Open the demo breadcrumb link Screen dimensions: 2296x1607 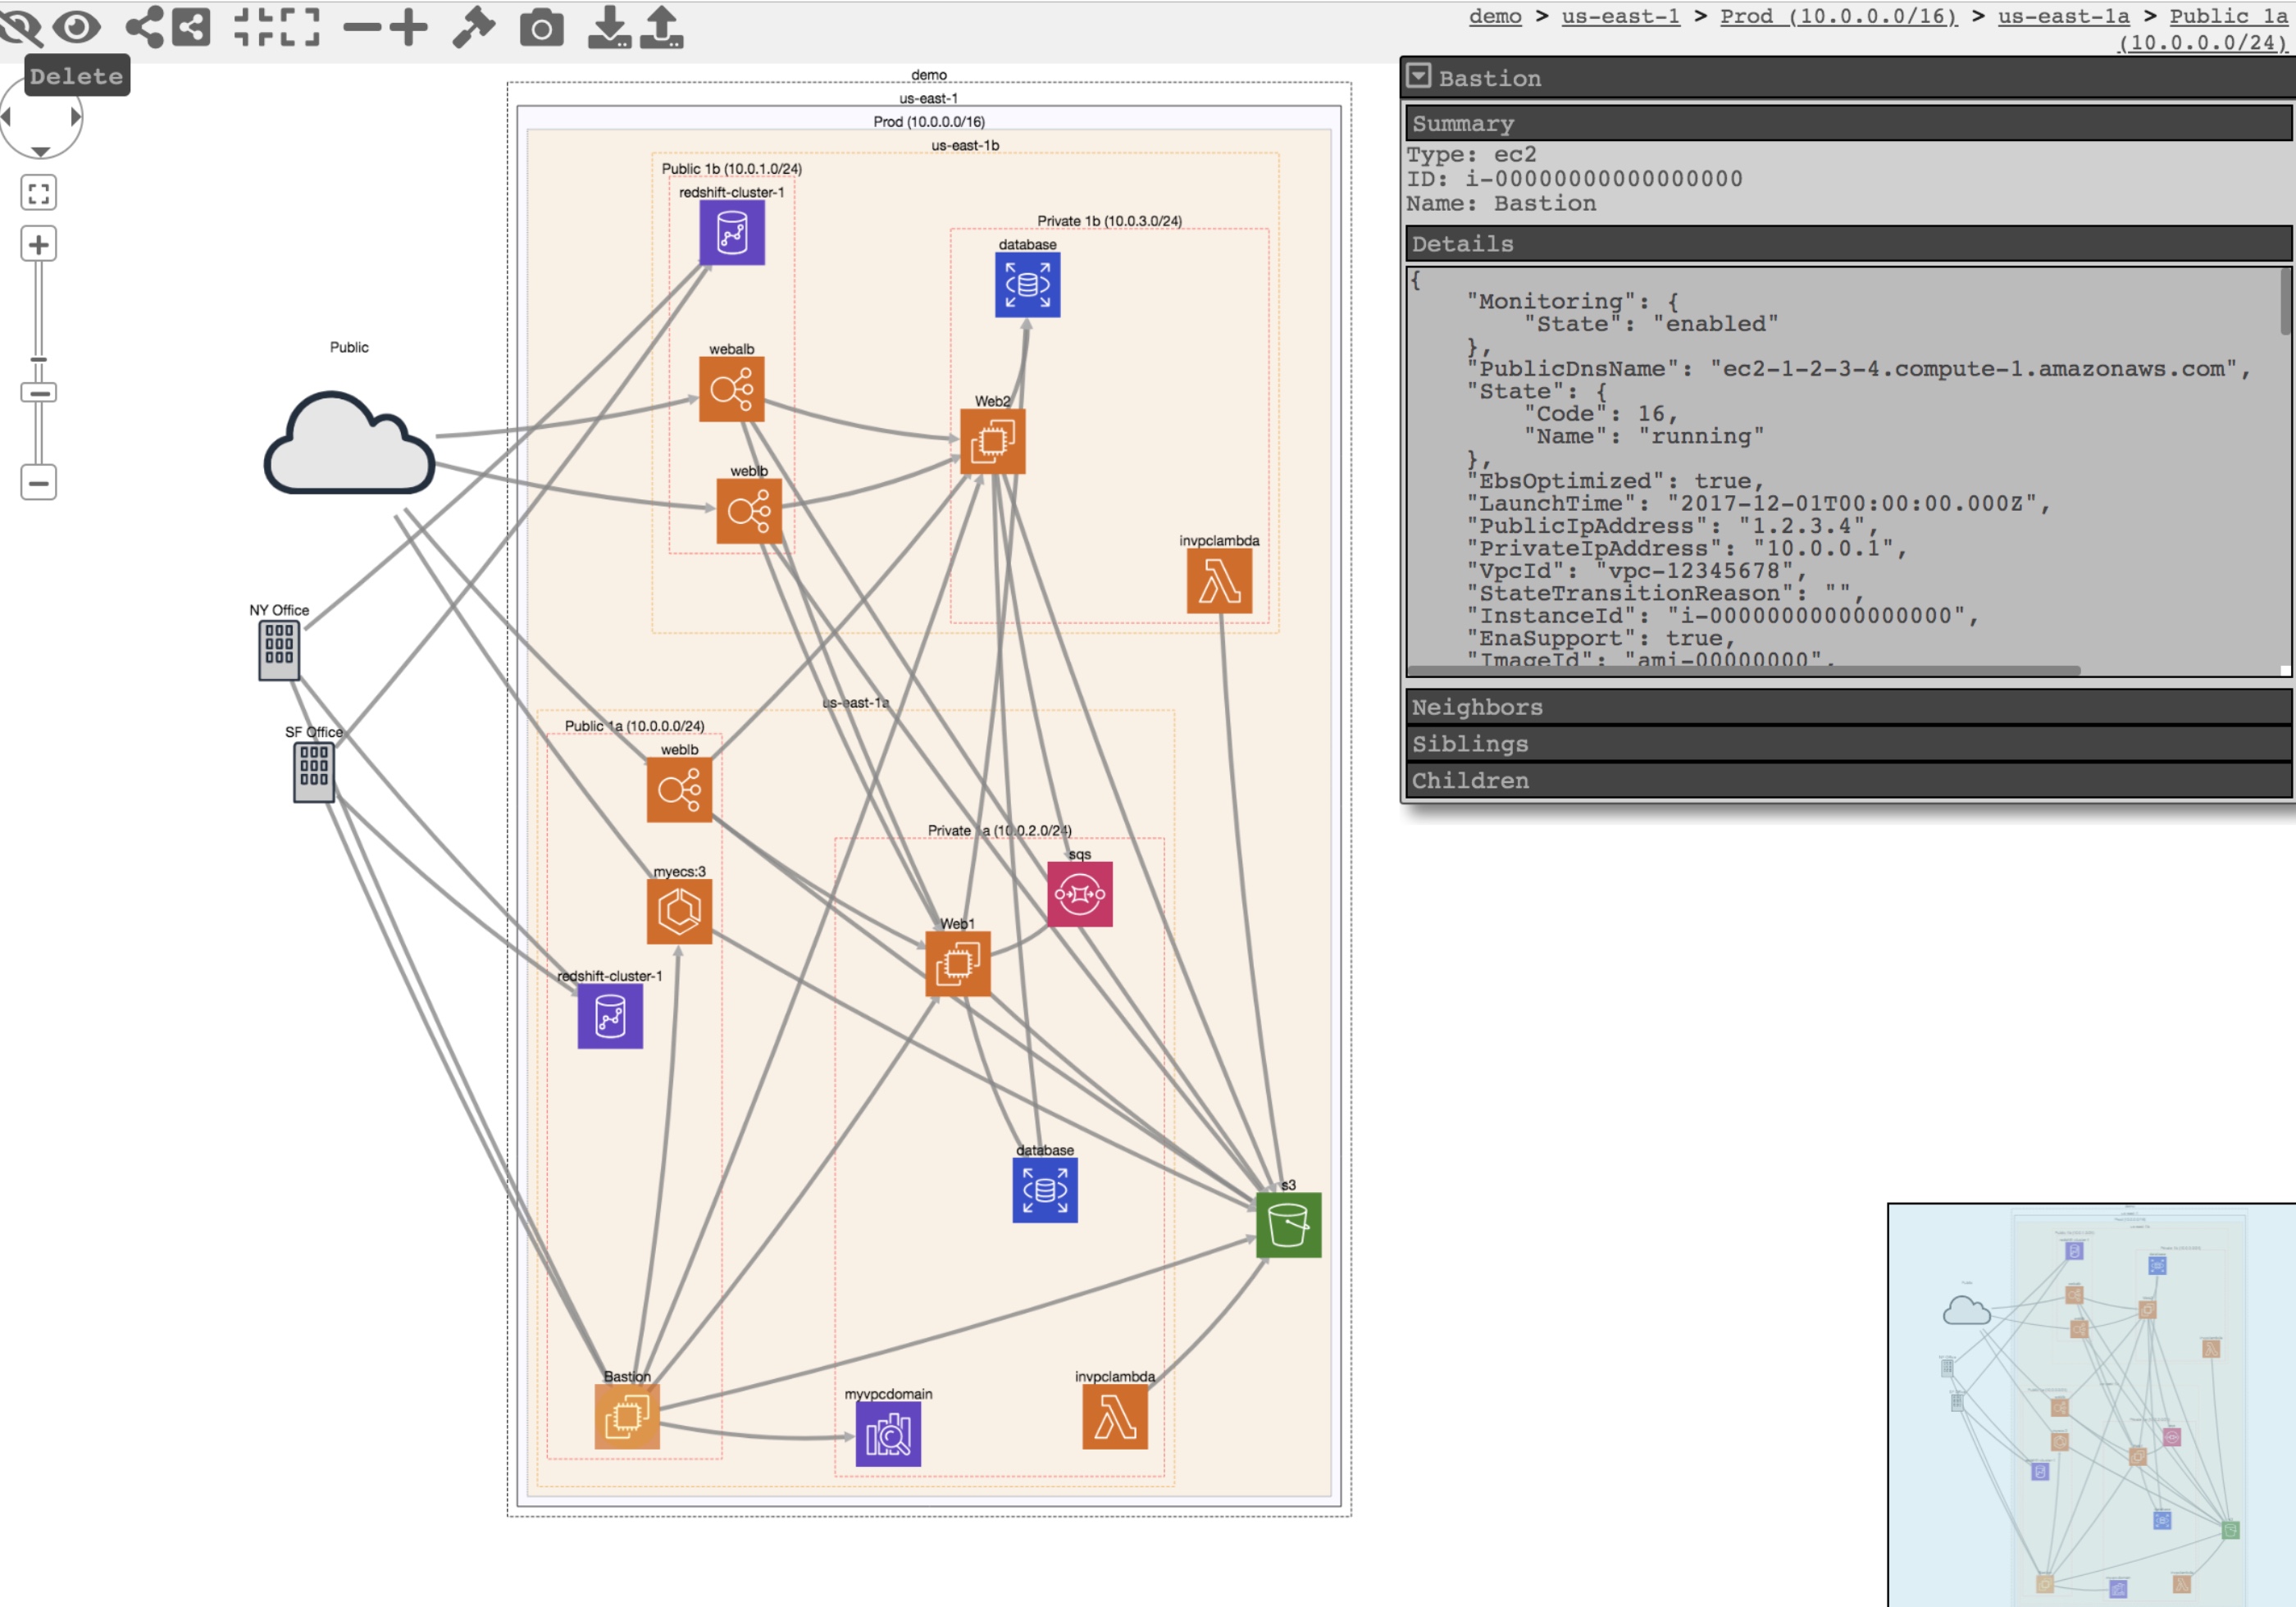[x=1495, y=16]
